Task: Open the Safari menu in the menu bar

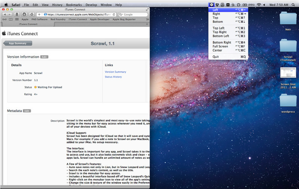Action: click(x=16, y=5)
